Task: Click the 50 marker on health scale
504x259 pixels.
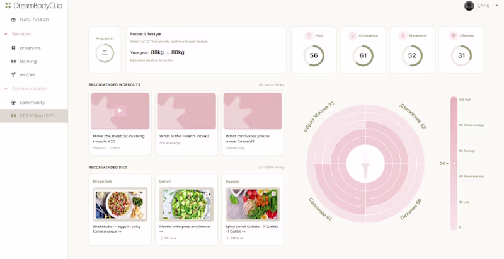Action: point(444,164)
